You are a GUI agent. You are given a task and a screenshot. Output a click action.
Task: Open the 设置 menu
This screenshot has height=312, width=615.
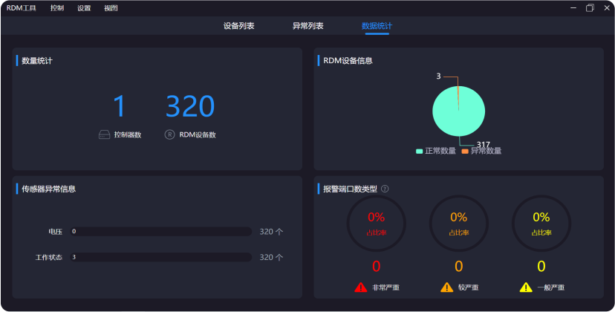[84, 8]
